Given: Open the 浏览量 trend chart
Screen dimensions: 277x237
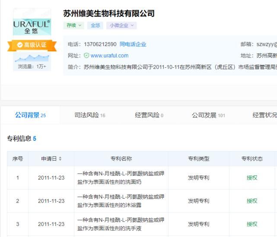Looking at the screenshot, I should [x=32, y=58].
